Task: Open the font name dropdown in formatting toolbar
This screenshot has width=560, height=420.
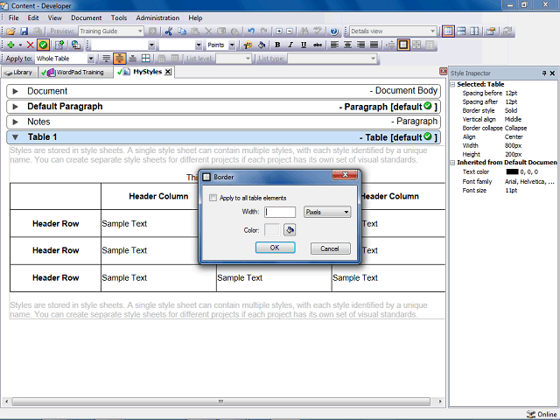Action: [x=151, y=45]
